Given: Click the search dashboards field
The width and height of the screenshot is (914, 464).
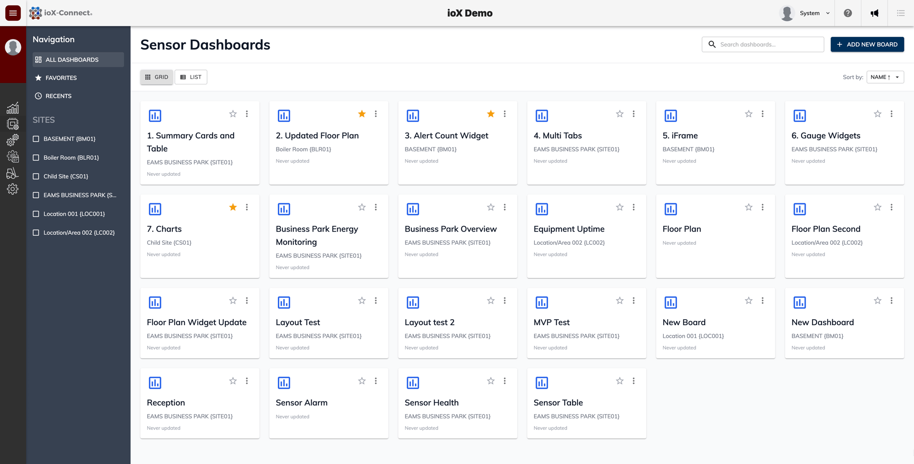Looking at the screenshot, I should (x=762, y=44).
